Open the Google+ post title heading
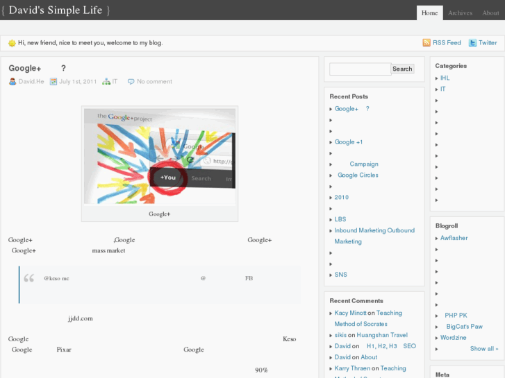Image resolution: width=505 pixels, height=378 pixels. tap(38, 68)
